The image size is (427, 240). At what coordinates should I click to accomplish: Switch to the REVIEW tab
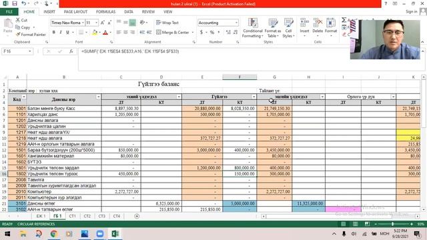click(x=148, y=12)
